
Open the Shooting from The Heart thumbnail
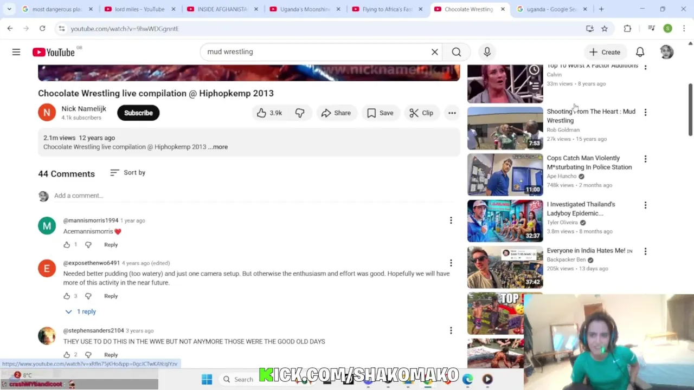[505, 128]
